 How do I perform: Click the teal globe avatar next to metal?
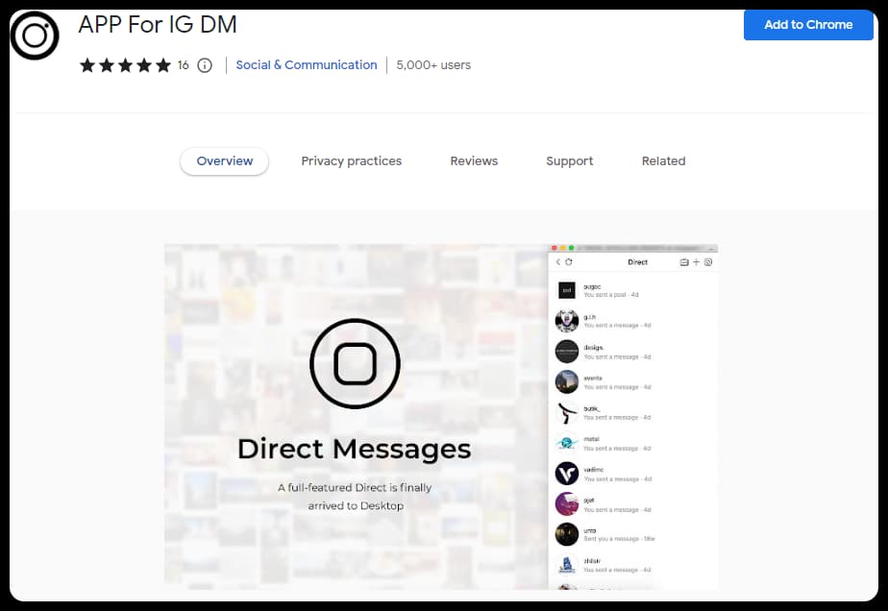coord(567,444)
